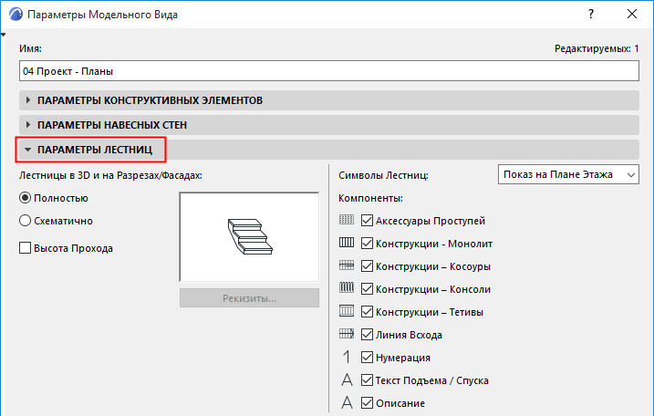Click the Numbering symbol icon

pyautogui.click(x=346, y=358)
